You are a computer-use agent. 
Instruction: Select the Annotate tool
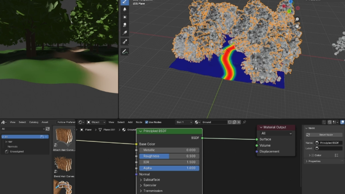(125, 52)
